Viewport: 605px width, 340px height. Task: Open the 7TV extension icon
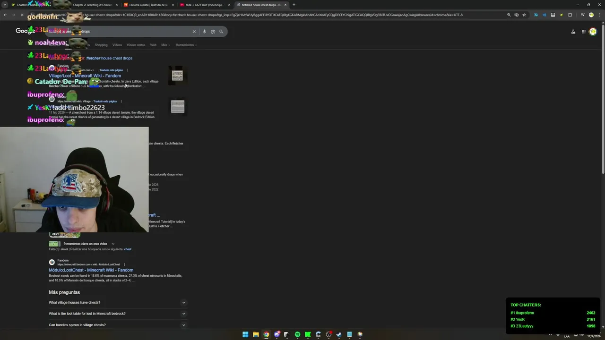point(536,15)
